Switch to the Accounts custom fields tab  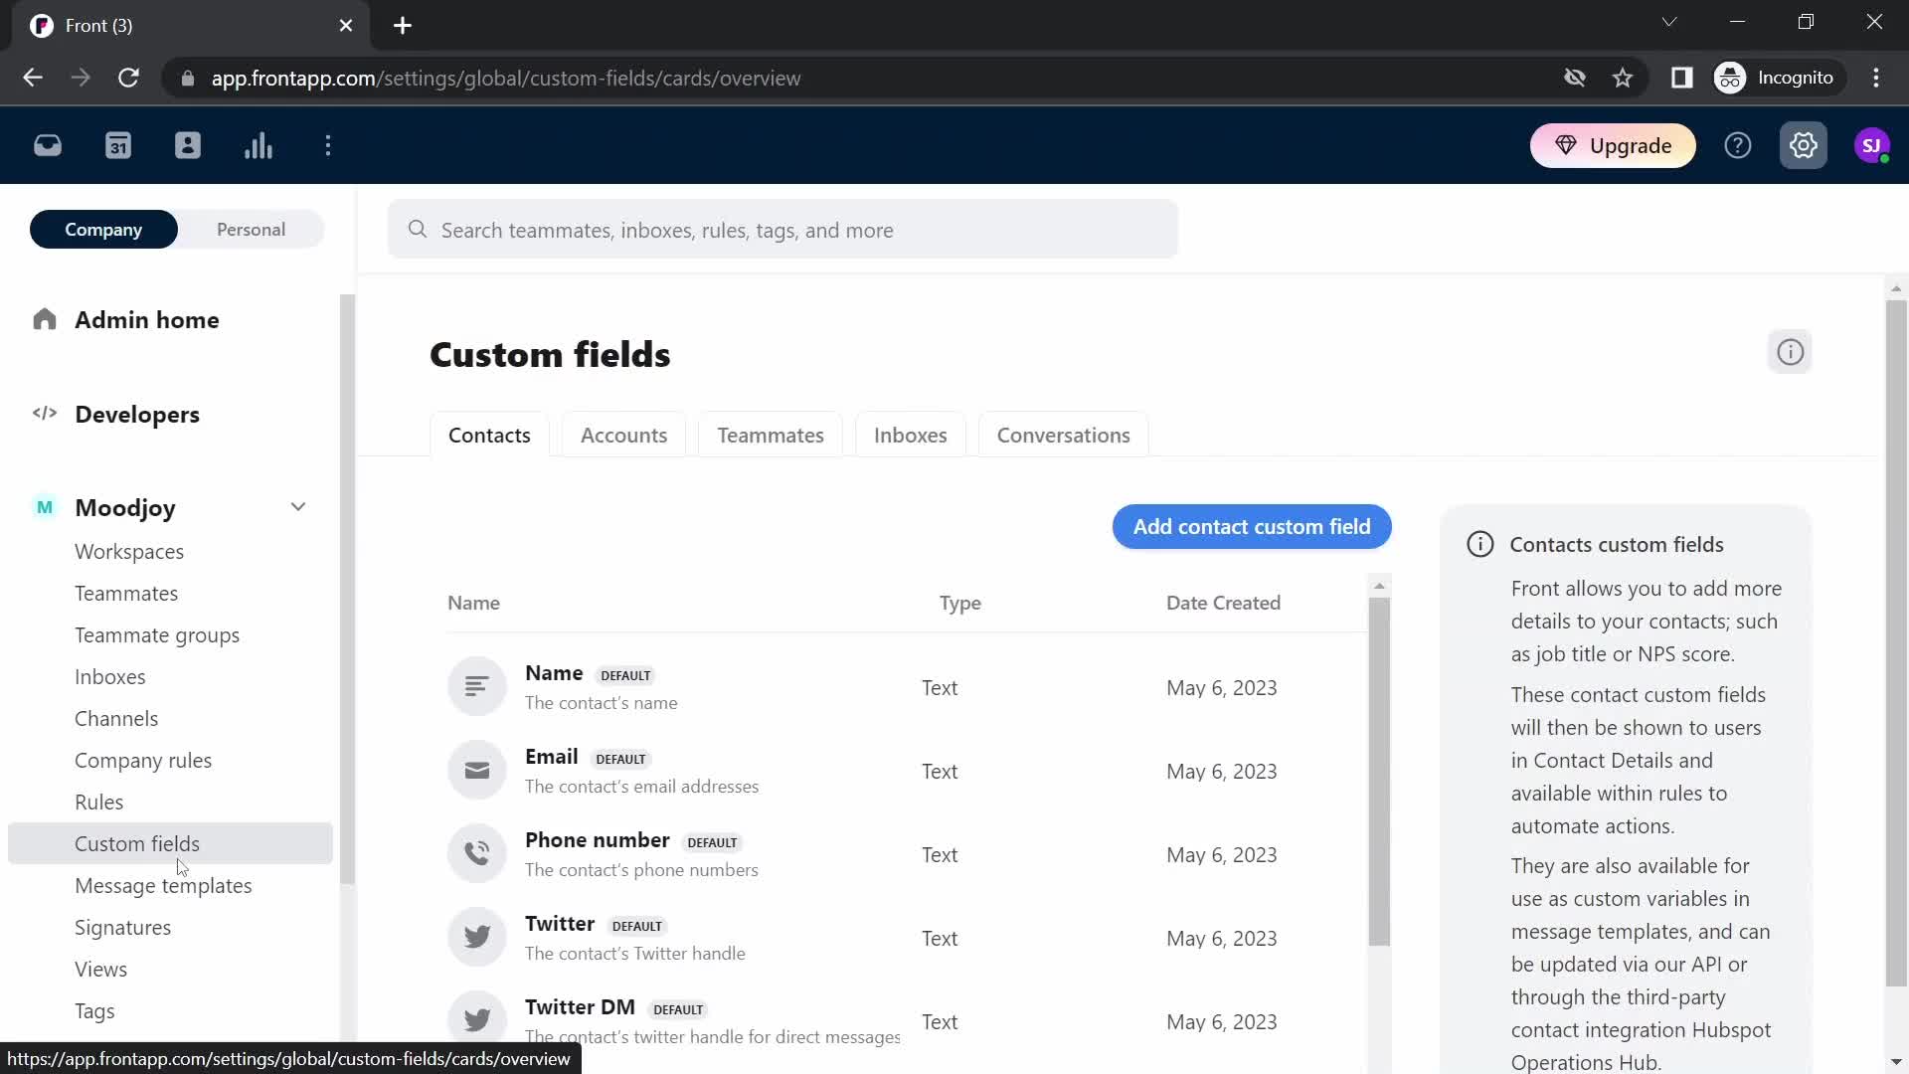point(624,434)
